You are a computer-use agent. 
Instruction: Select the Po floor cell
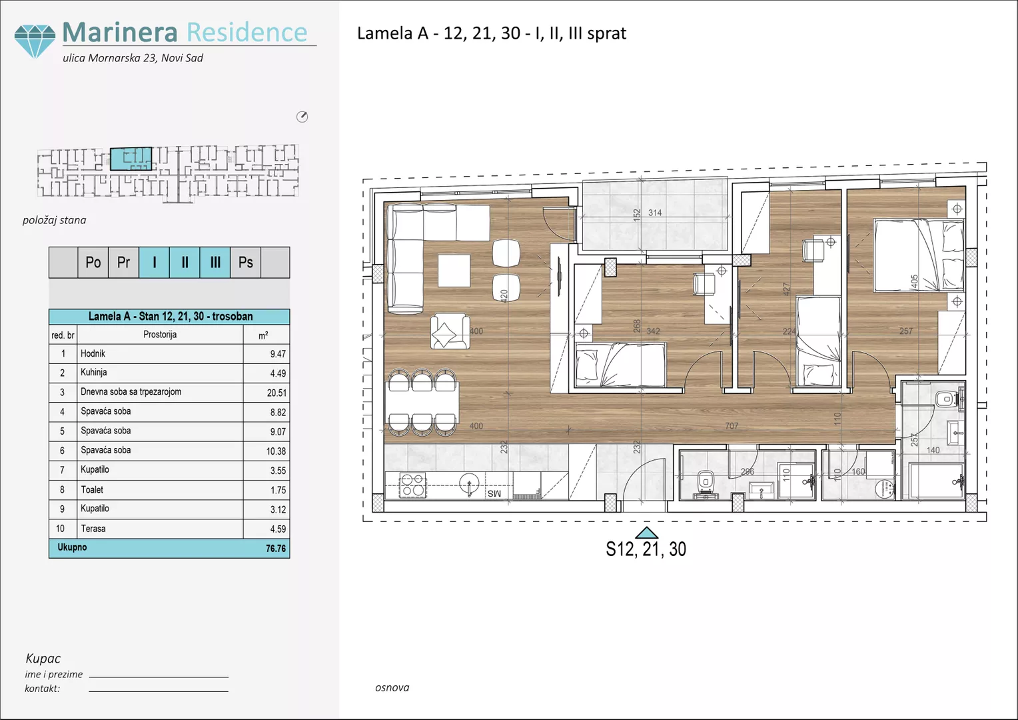pos(93,263)
